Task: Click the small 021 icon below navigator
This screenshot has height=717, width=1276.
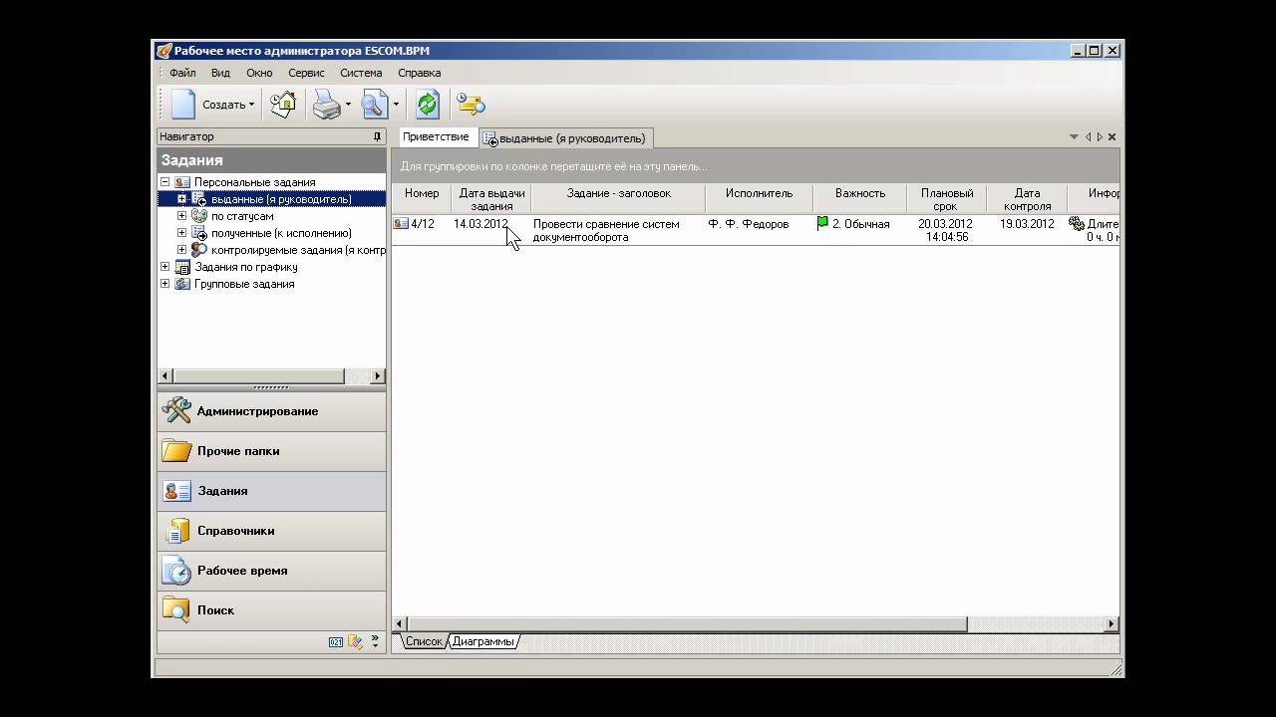Action: (x=336, y=642)
